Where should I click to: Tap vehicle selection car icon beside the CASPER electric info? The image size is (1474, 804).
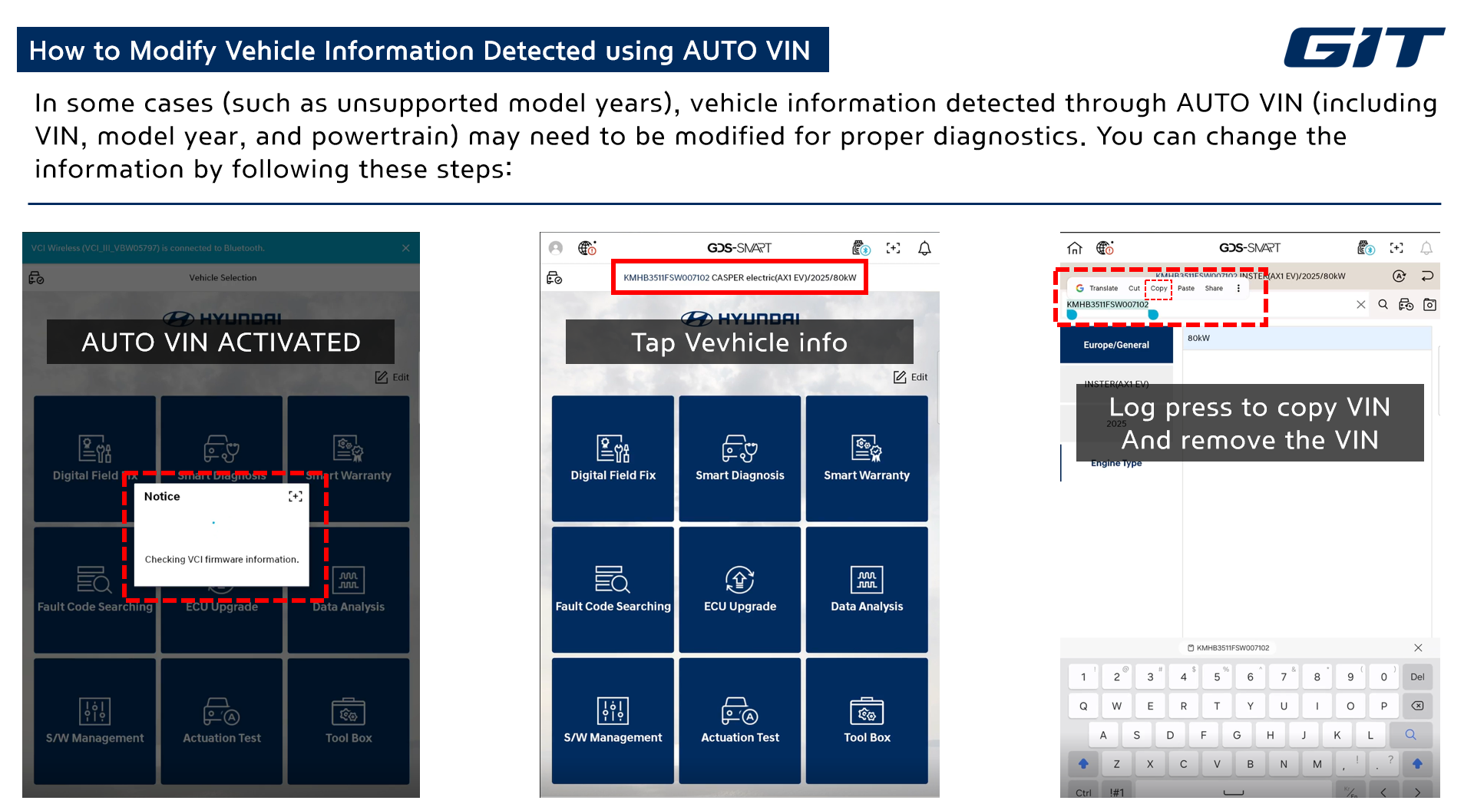pos(554,278)
